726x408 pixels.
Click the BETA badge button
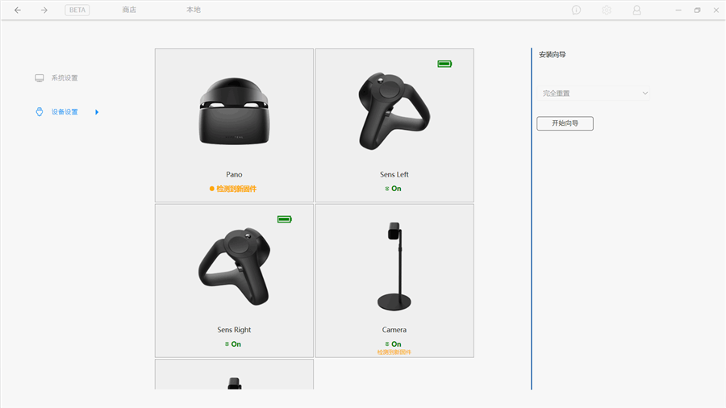pos(77,10)
